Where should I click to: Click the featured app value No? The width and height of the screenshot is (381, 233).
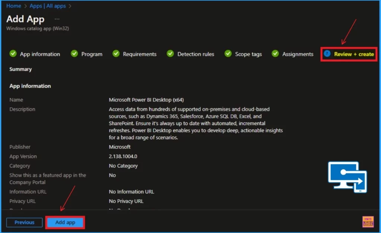(x=112, y=175)
